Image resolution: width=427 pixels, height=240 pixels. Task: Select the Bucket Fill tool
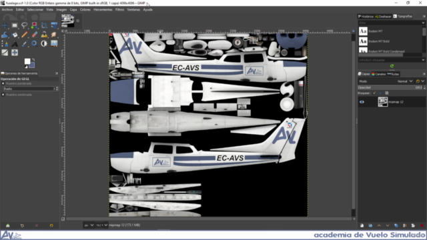click(x=15, y=35)
